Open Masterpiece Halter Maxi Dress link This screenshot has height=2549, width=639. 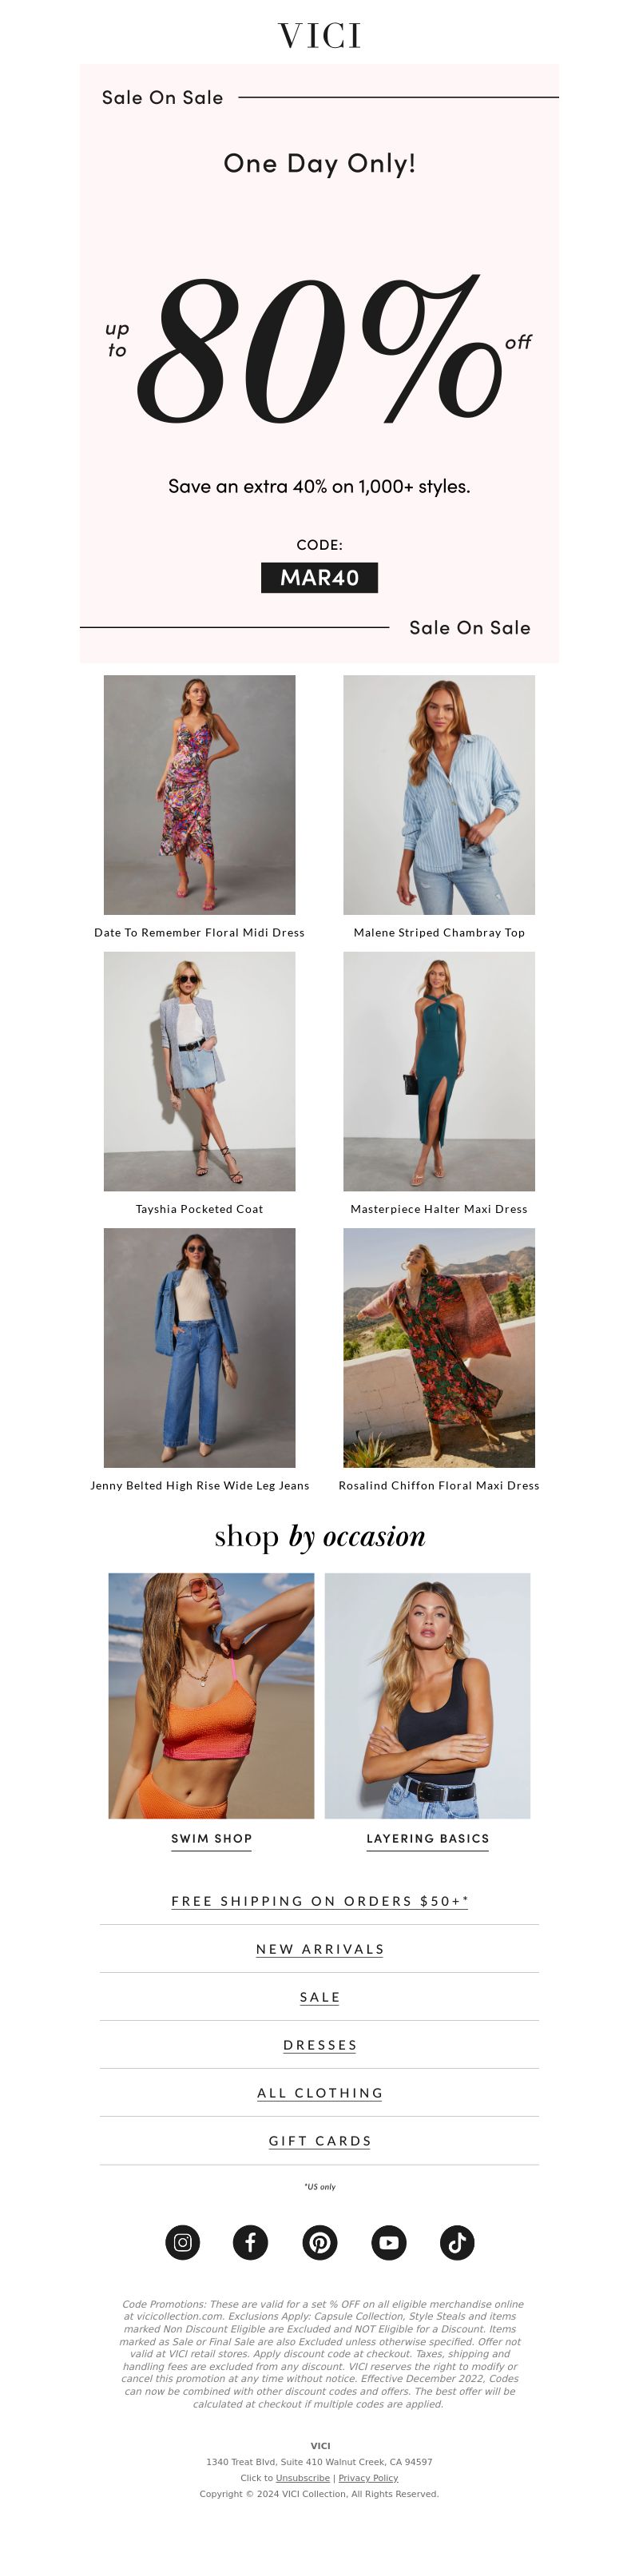coord(439,1209)
